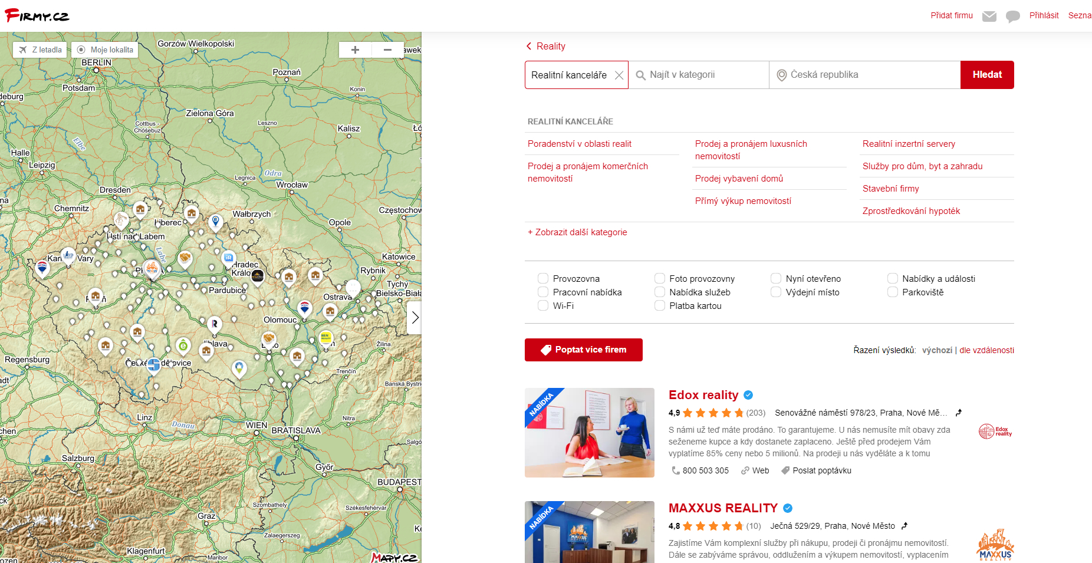The image size is (1092, 563).
Task: Select the green marker near Jihlava
Action: 183,345
